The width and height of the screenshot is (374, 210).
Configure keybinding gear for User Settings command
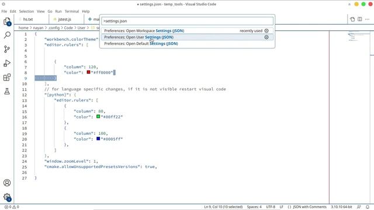pos(266,37)
